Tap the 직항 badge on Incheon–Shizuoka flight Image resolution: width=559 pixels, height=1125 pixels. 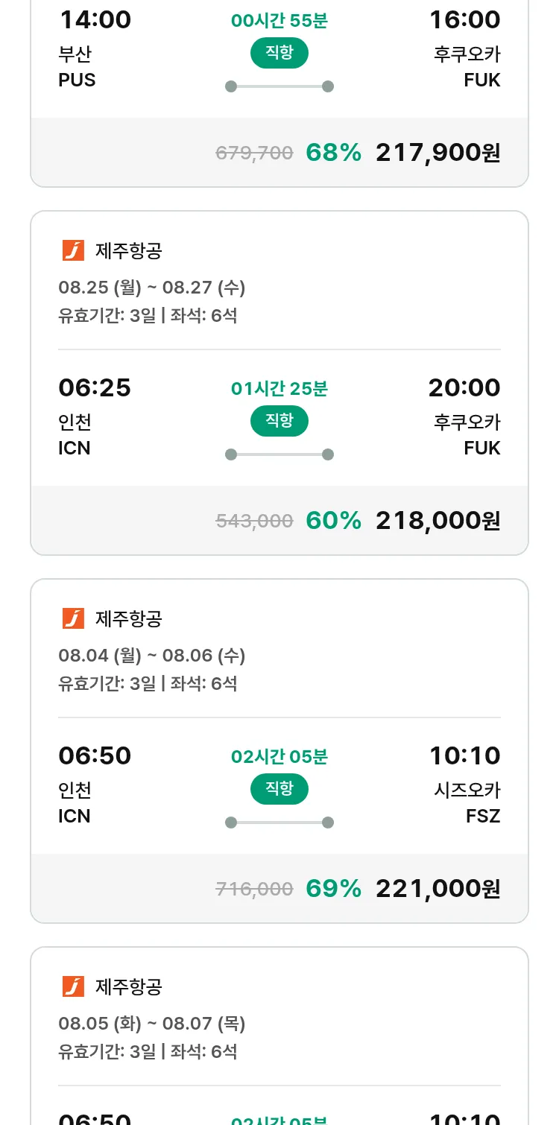tap(279, 789)
